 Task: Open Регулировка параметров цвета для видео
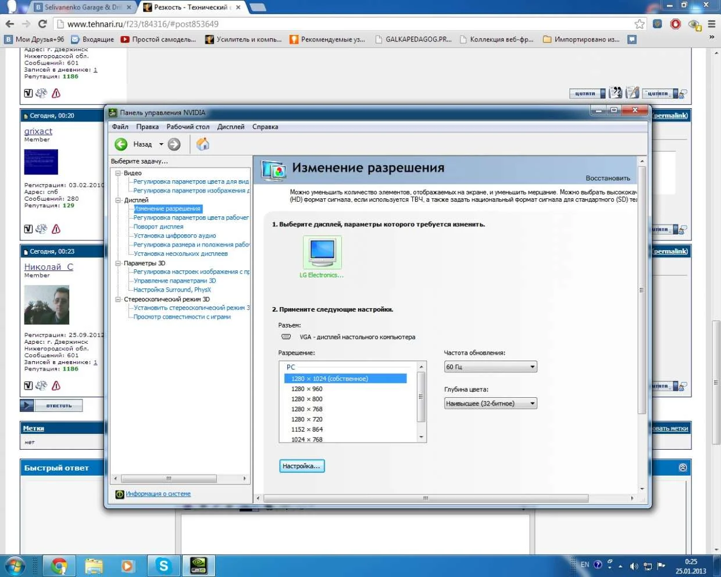click(x=191, y=181)
